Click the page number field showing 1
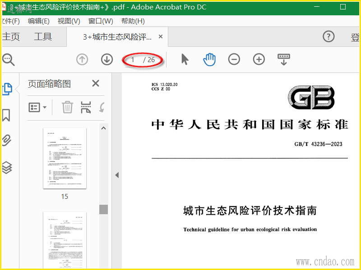Image resolution: width=361 pixels, height=270 pixels. (x=133, y=60)
